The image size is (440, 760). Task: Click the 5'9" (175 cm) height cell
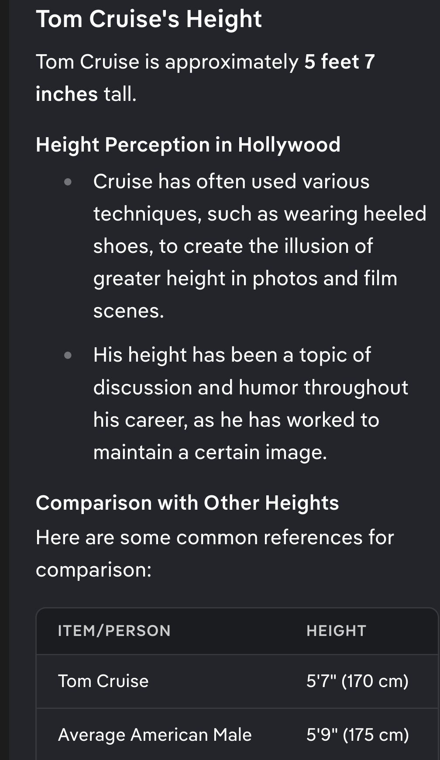click(x=357, y=735)
